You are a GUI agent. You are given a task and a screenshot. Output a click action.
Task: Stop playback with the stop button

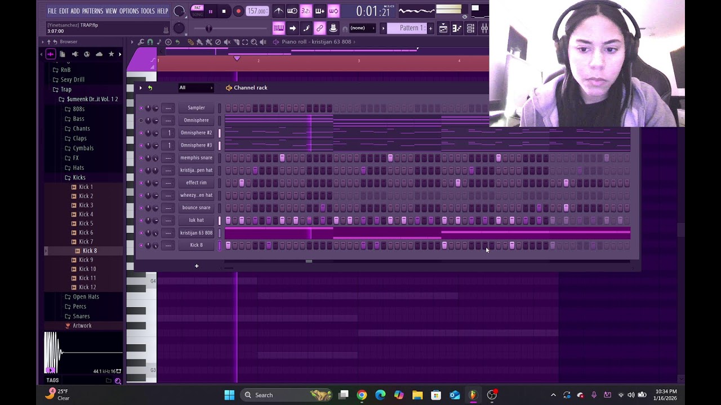tap(224, 11)
